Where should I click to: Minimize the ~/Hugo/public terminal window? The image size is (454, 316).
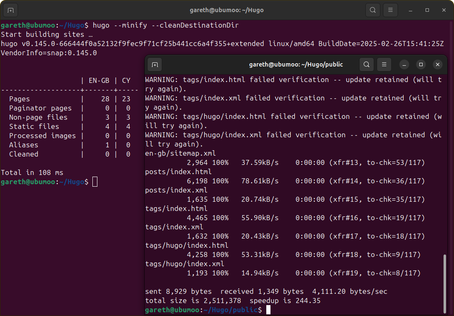404,64
